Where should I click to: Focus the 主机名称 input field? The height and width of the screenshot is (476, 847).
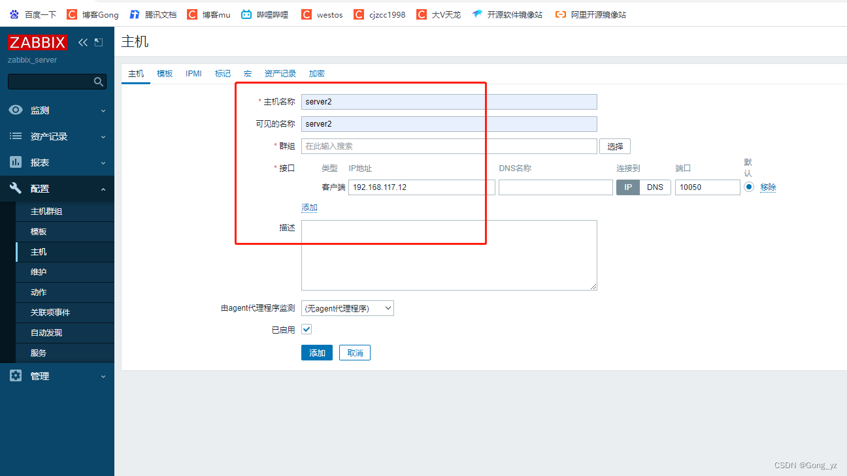point(449,102)
